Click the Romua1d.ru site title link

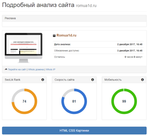pyautogui.click(x=66, y=35)
